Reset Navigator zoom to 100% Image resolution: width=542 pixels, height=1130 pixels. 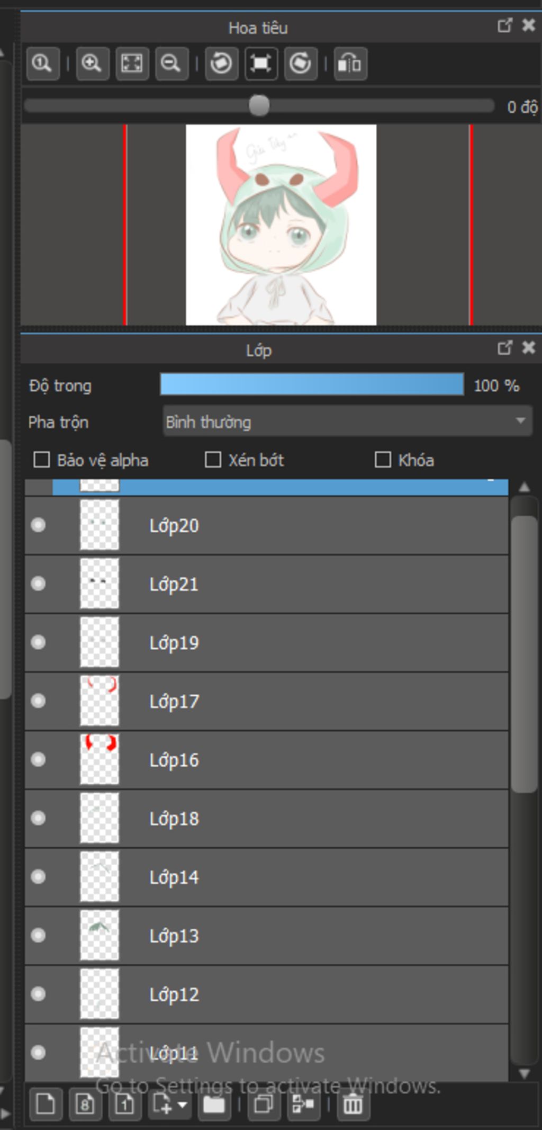coord(42,64)
